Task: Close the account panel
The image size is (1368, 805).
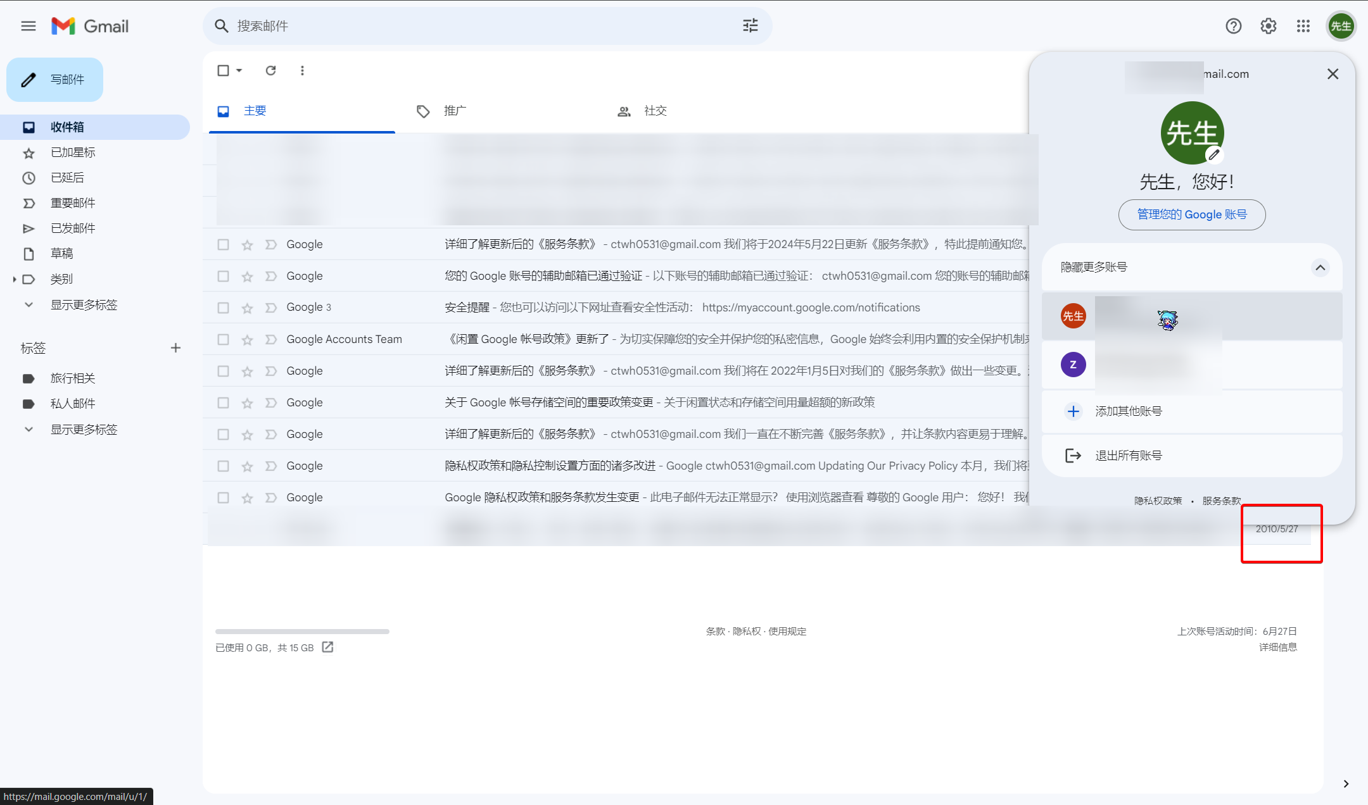Action: click(x=1333, y=74)
